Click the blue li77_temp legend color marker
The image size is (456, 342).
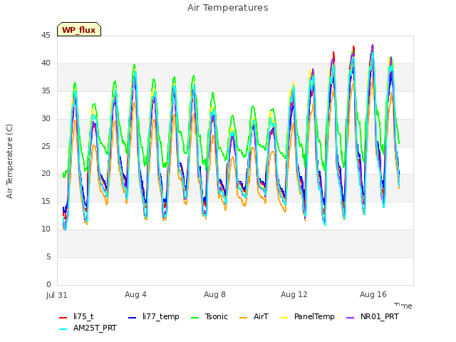132,318
